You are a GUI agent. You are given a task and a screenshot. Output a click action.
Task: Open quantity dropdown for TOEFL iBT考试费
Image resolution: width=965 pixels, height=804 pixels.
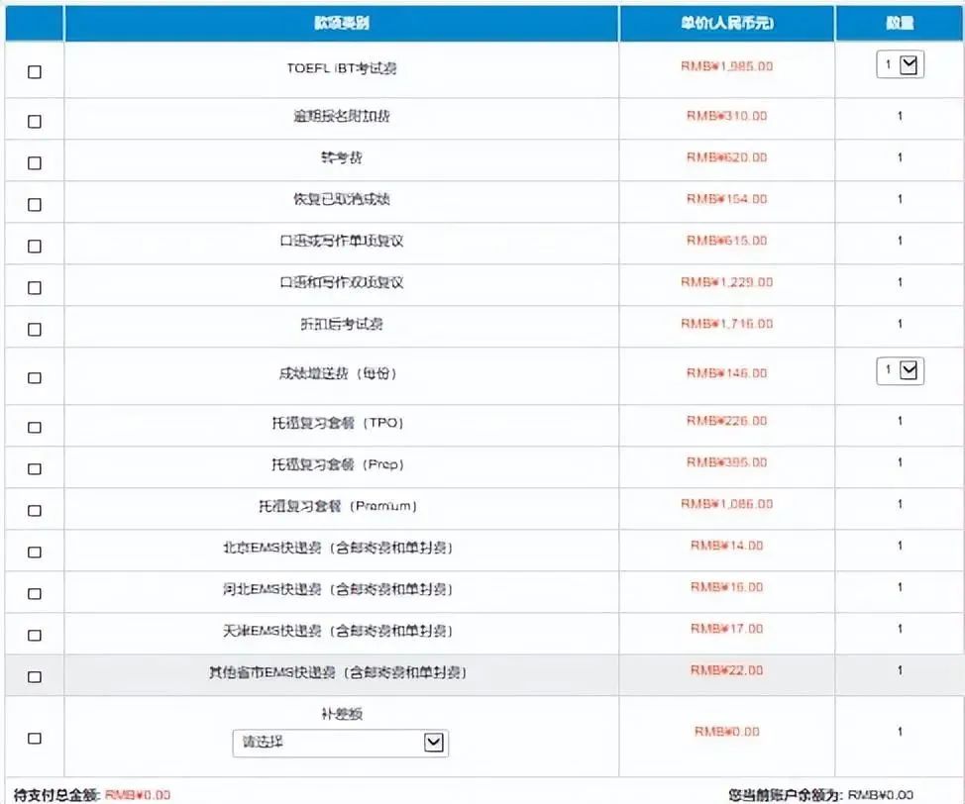pos(901,64)
